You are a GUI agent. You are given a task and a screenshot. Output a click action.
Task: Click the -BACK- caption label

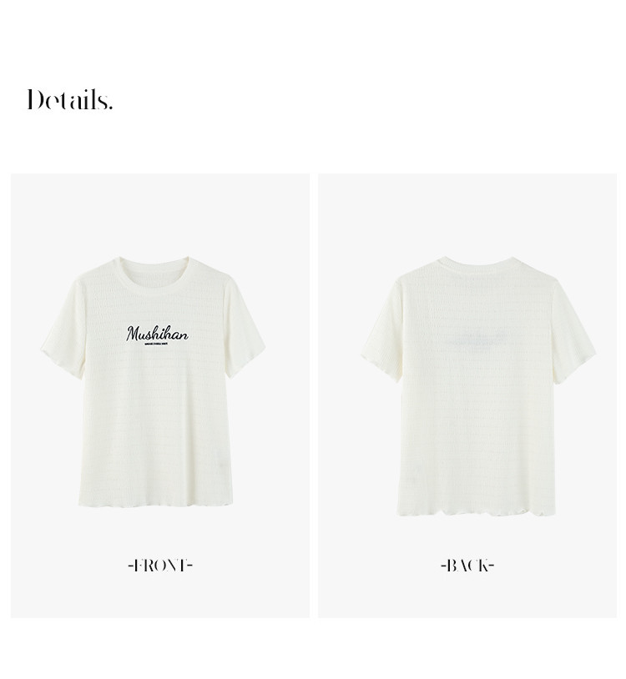pyautogui.click(x=467, y=566)
